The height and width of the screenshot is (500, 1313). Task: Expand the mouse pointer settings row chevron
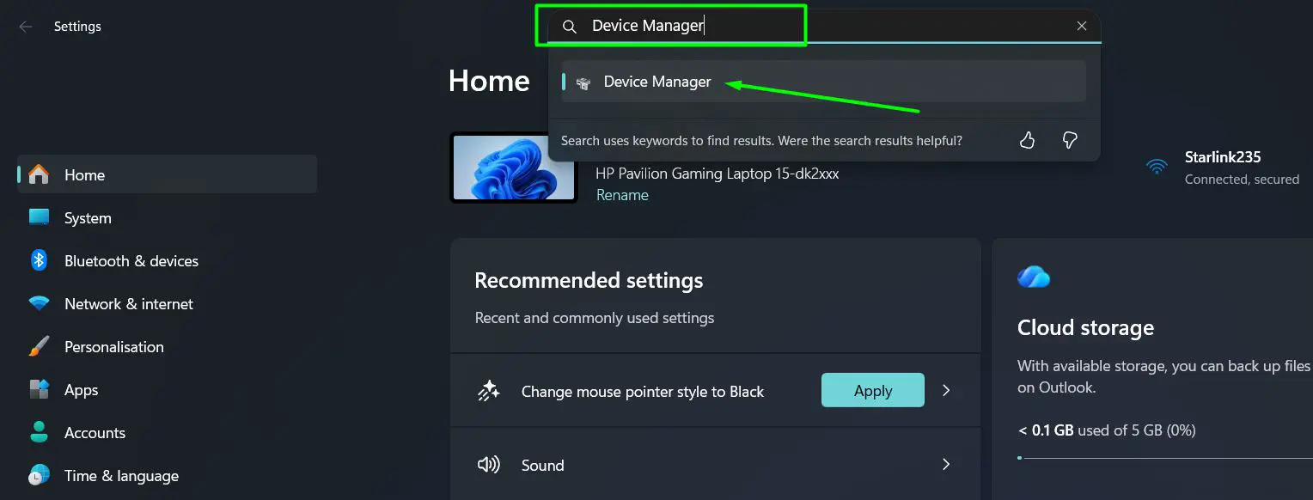click(x=946, y=390)
